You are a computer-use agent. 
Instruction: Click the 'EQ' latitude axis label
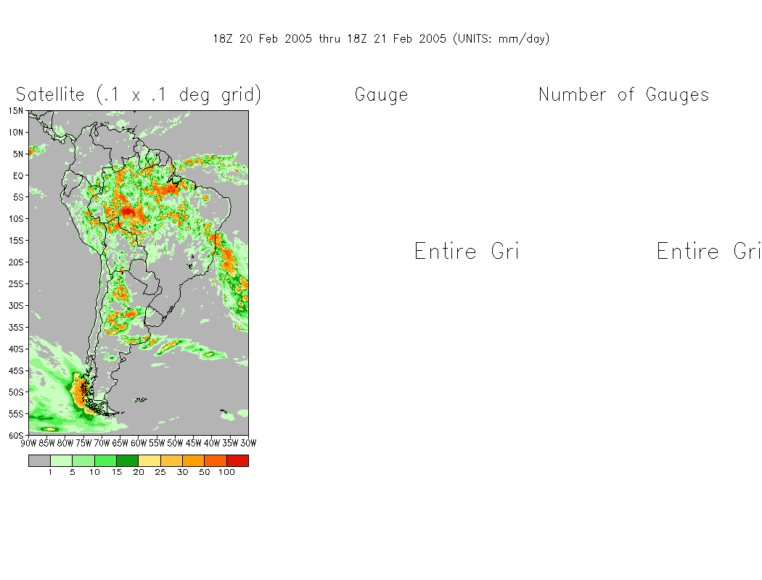click(18, 175)
